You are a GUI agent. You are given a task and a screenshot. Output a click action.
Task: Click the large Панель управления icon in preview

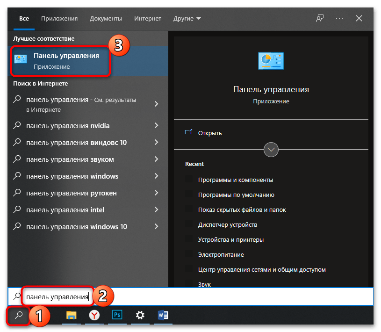click(x=271, y=61)
